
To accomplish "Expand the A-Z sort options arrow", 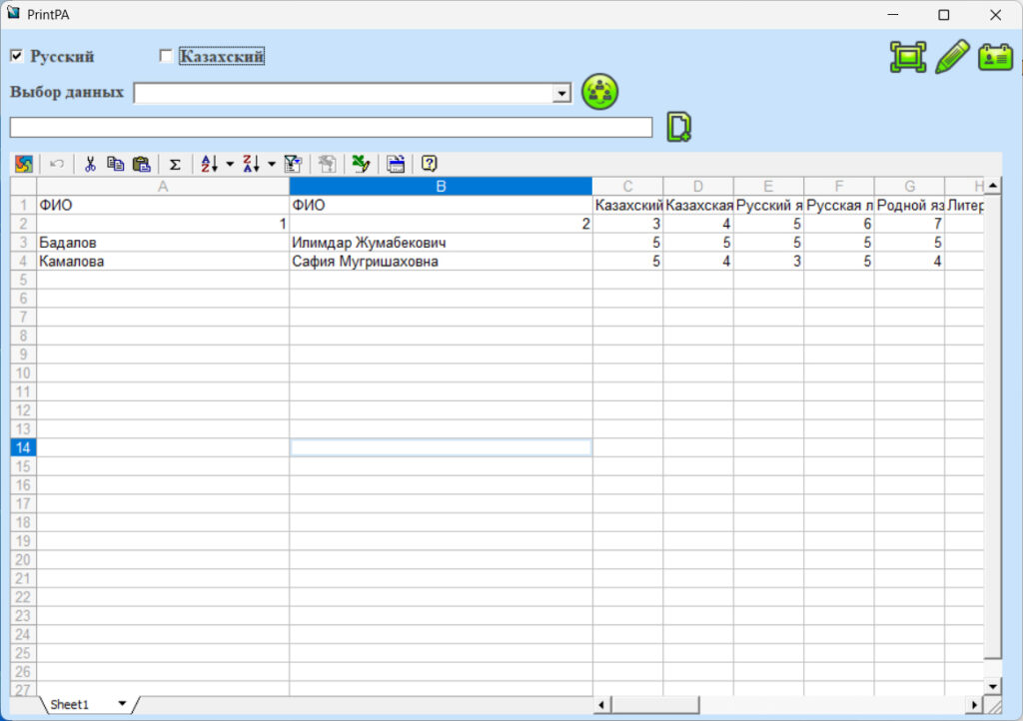I will pyautogui.click(x=230, y=165).
